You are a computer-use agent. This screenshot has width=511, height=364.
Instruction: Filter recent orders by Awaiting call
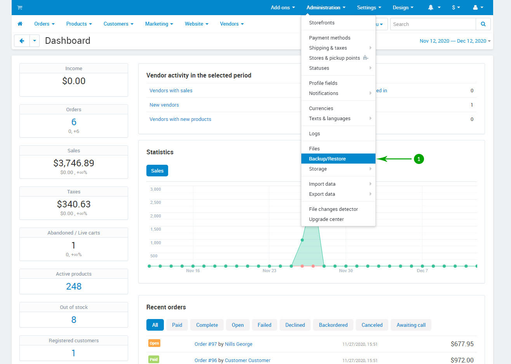click(411, 325)
